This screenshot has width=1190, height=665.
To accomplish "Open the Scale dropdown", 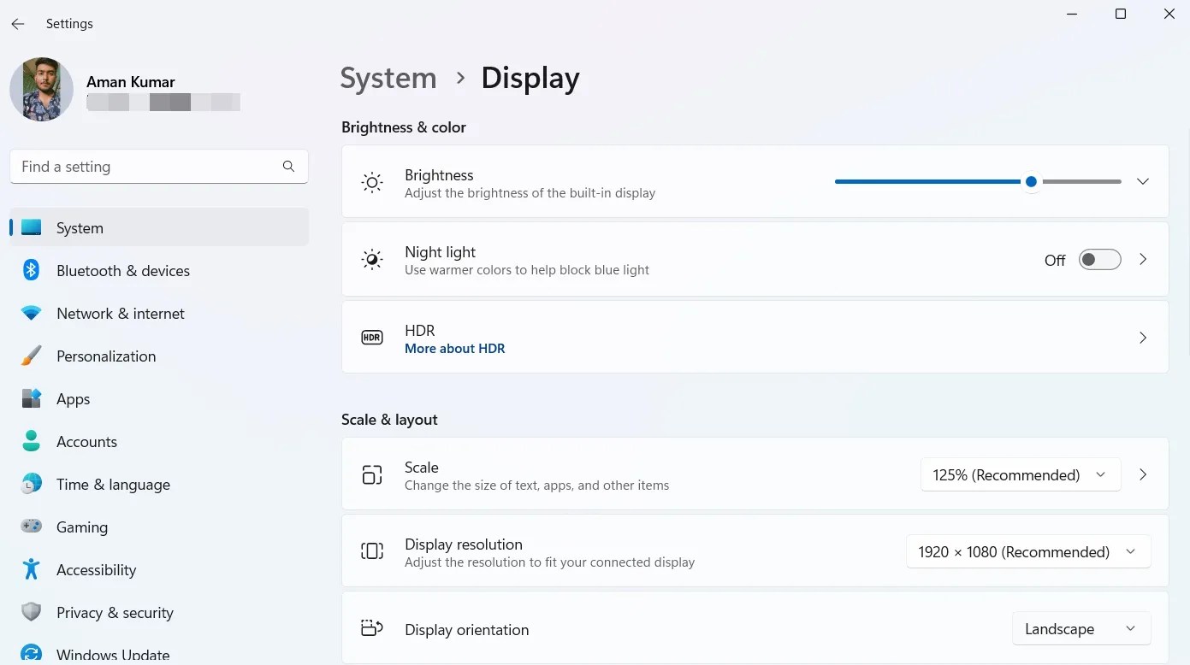I will click(x=1020, y=474).
